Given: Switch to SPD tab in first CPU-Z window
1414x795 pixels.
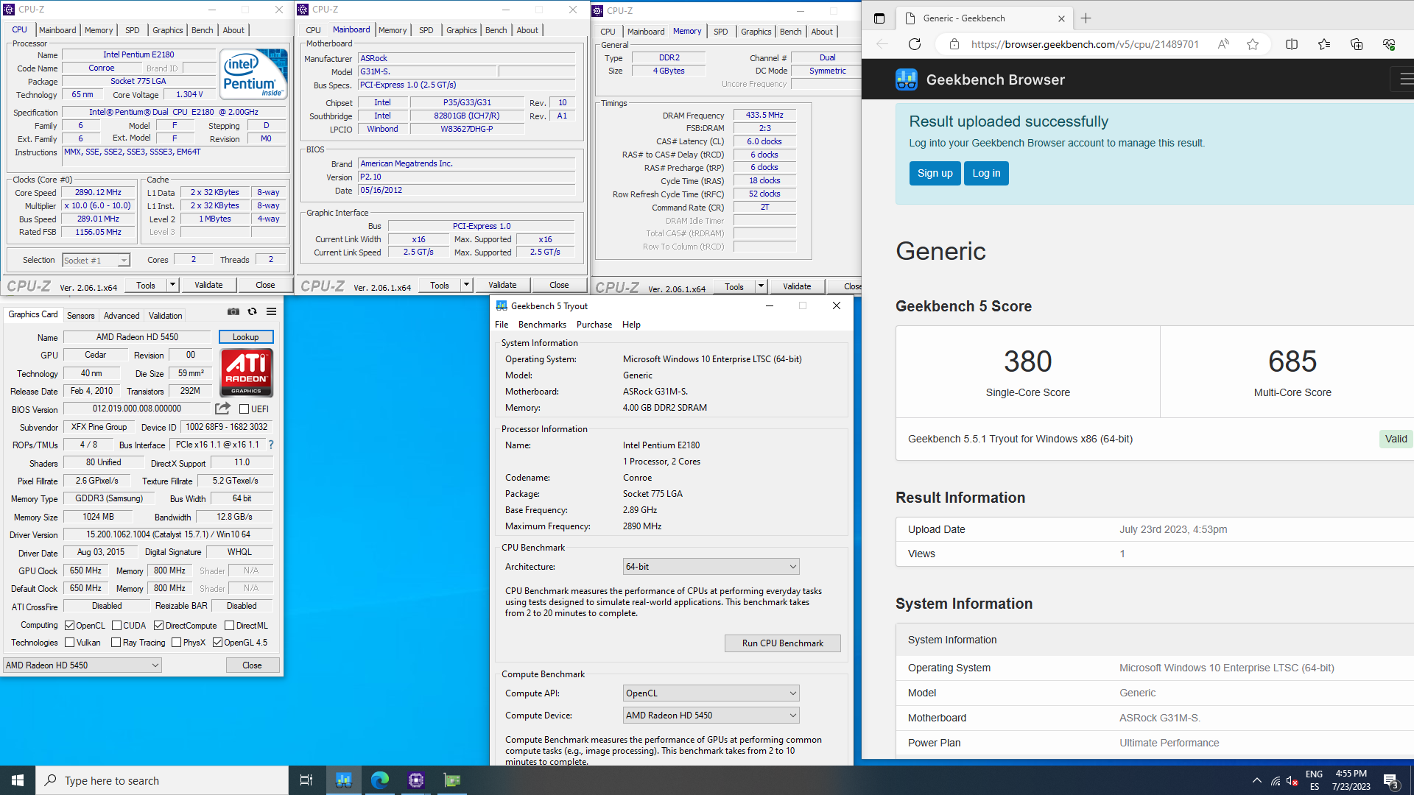Looking at the screenshot, I should pyautogui.click(x=133, y=30).
